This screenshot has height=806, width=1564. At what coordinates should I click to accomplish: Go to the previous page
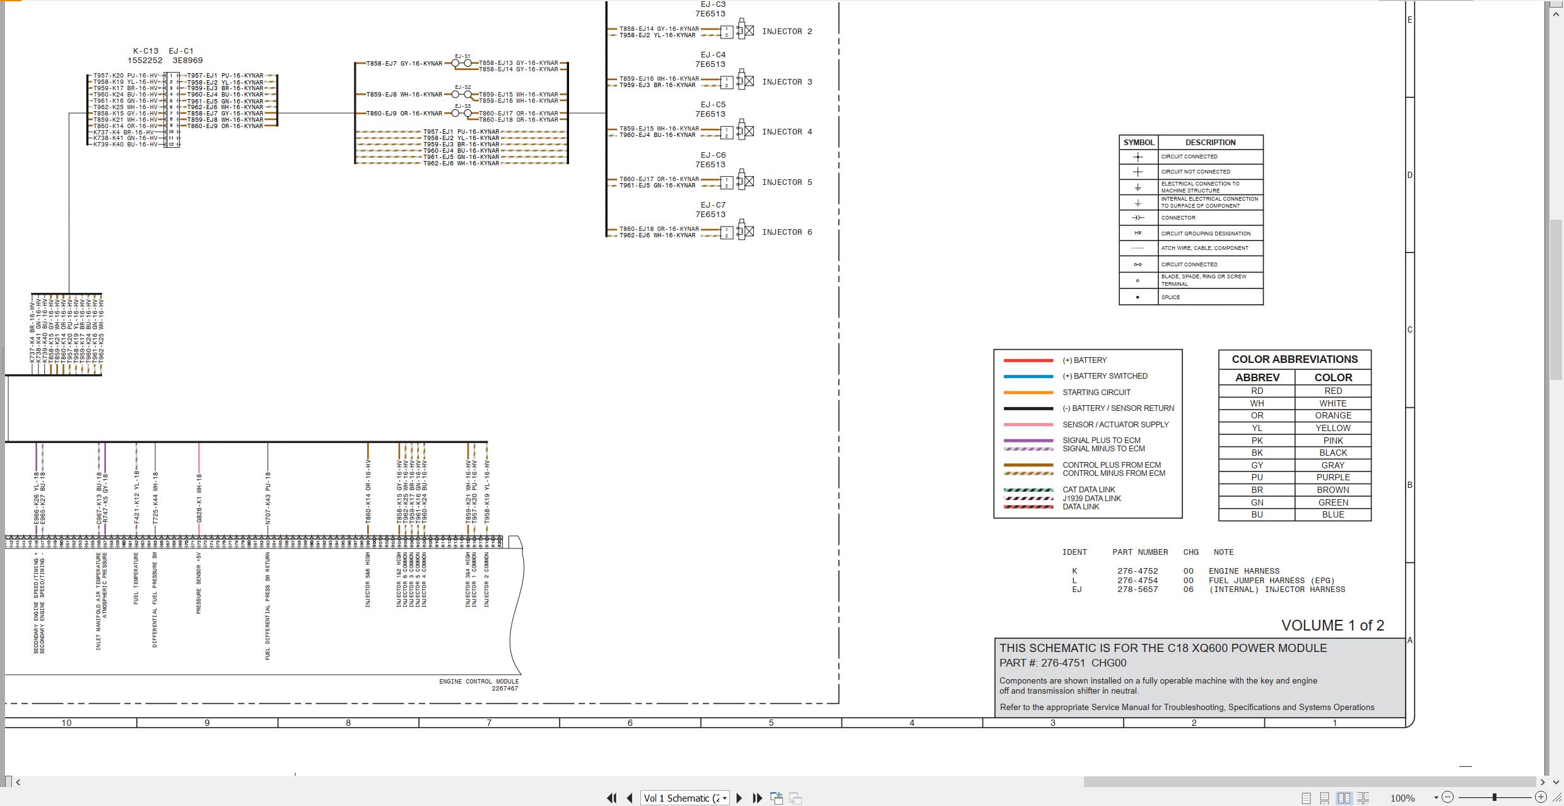click(629, 798)
